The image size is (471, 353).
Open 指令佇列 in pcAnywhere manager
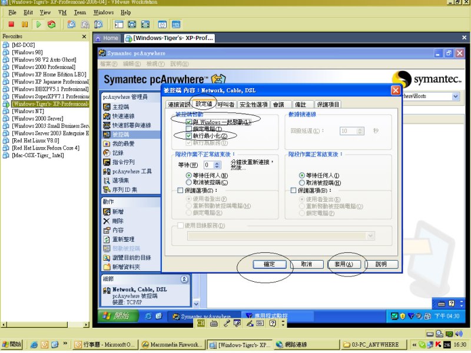tap(123, 162)
